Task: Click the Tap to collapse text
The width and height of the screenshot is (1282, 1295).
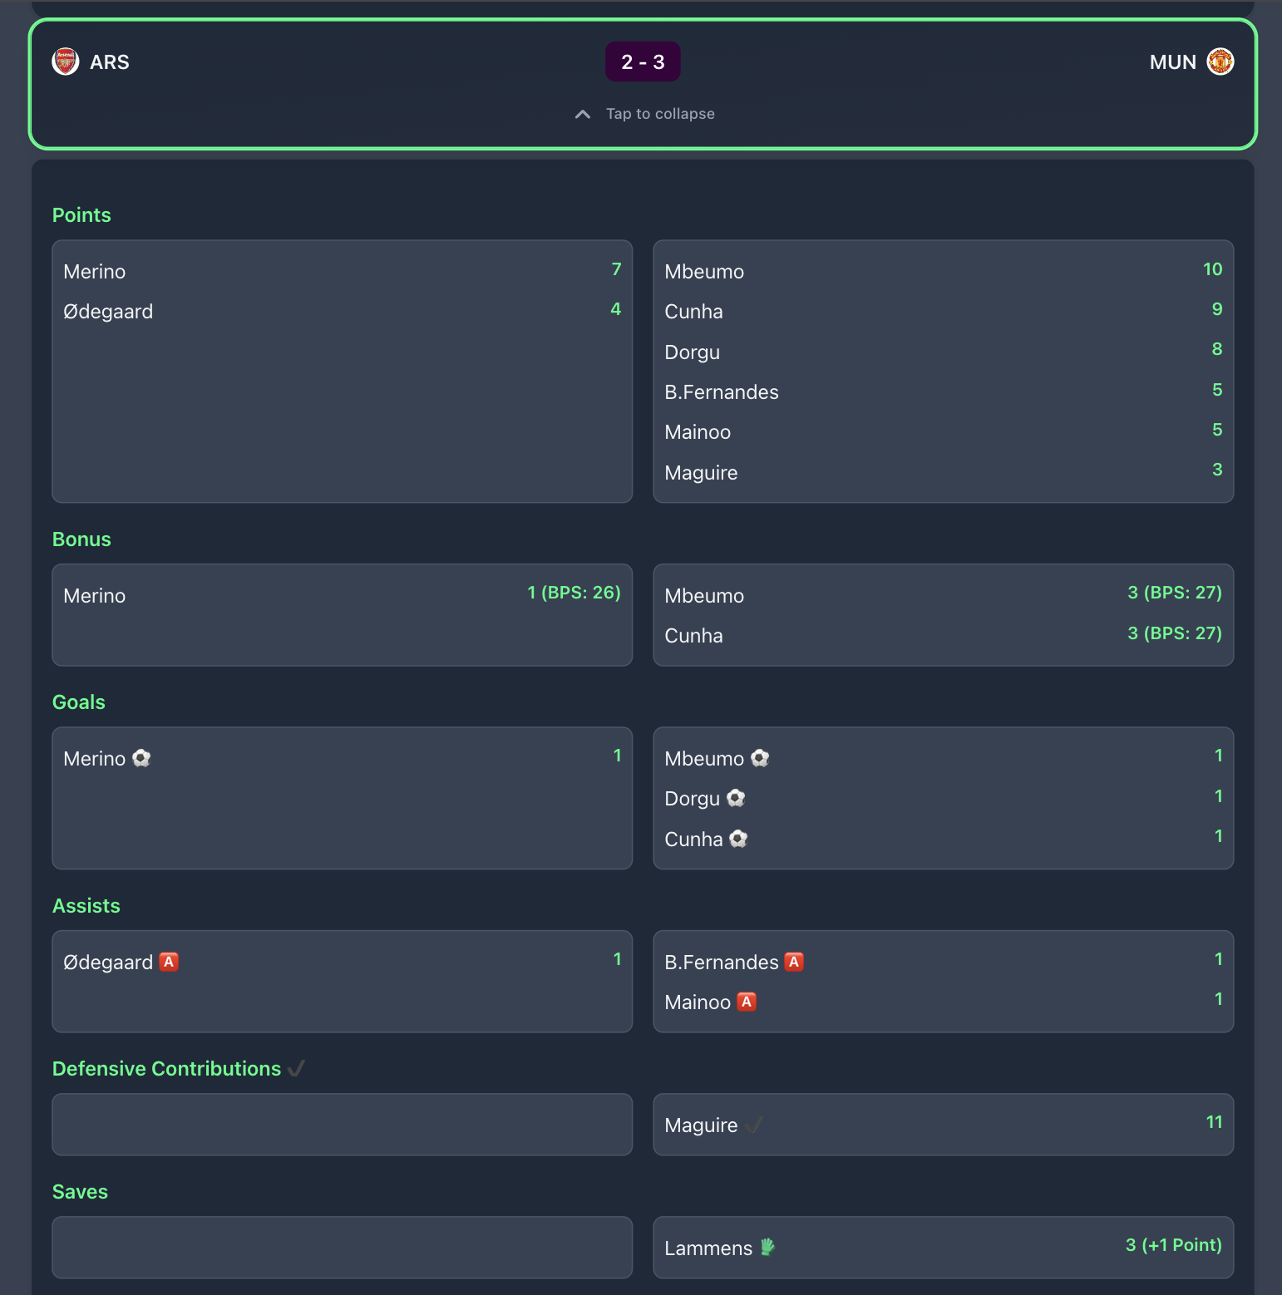Action: (x=660, y=114)
